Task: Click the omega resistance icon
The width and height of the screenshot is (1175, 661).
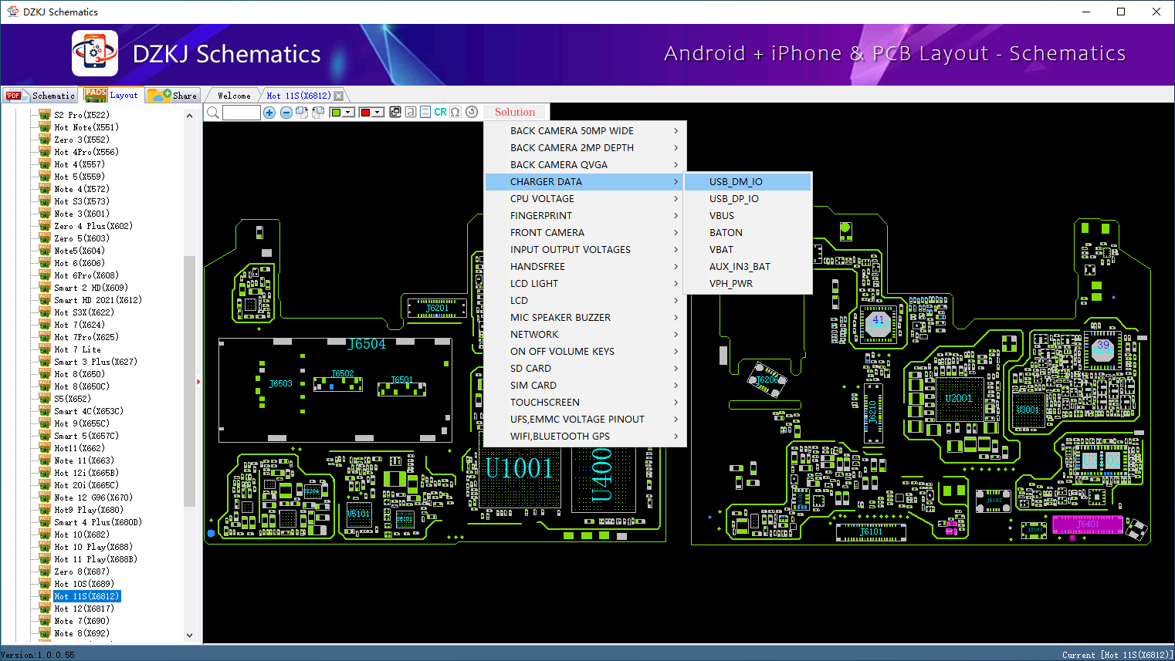Action: click(x=455, y=113)
